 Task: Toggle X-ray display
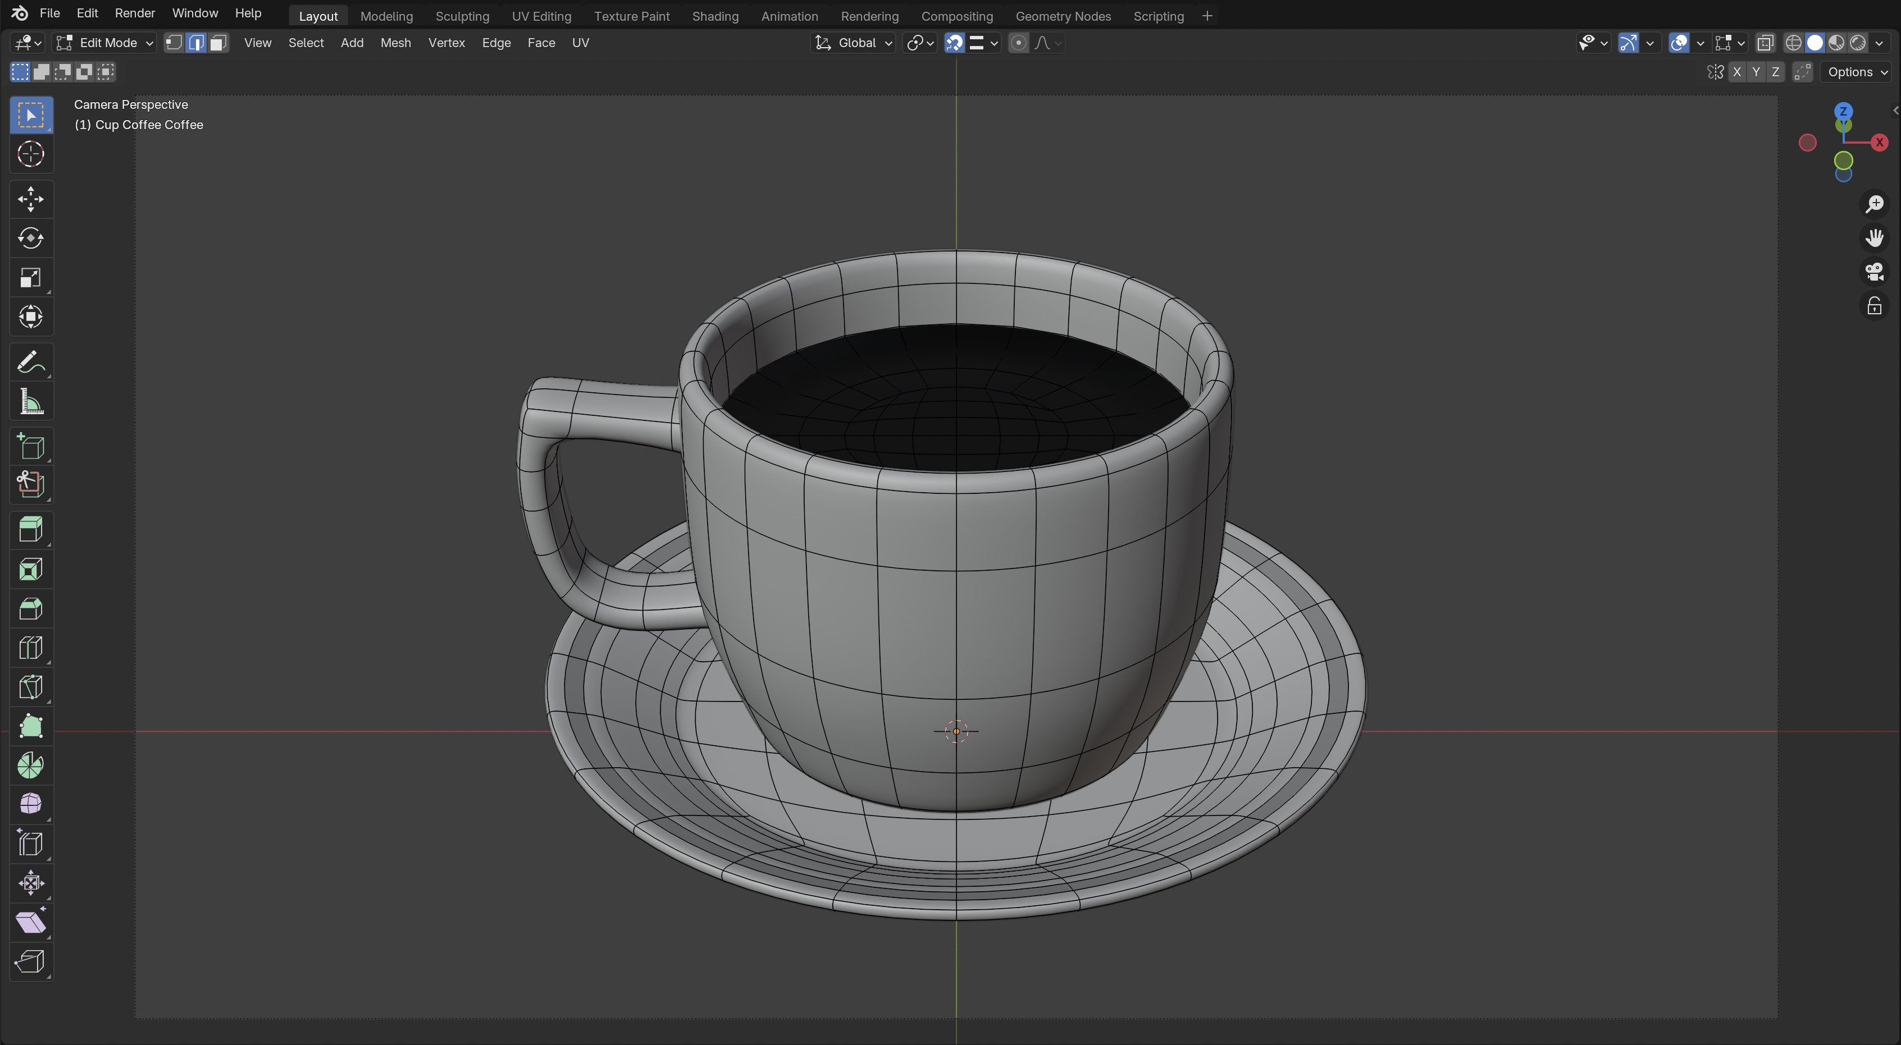click(1765, 43)
